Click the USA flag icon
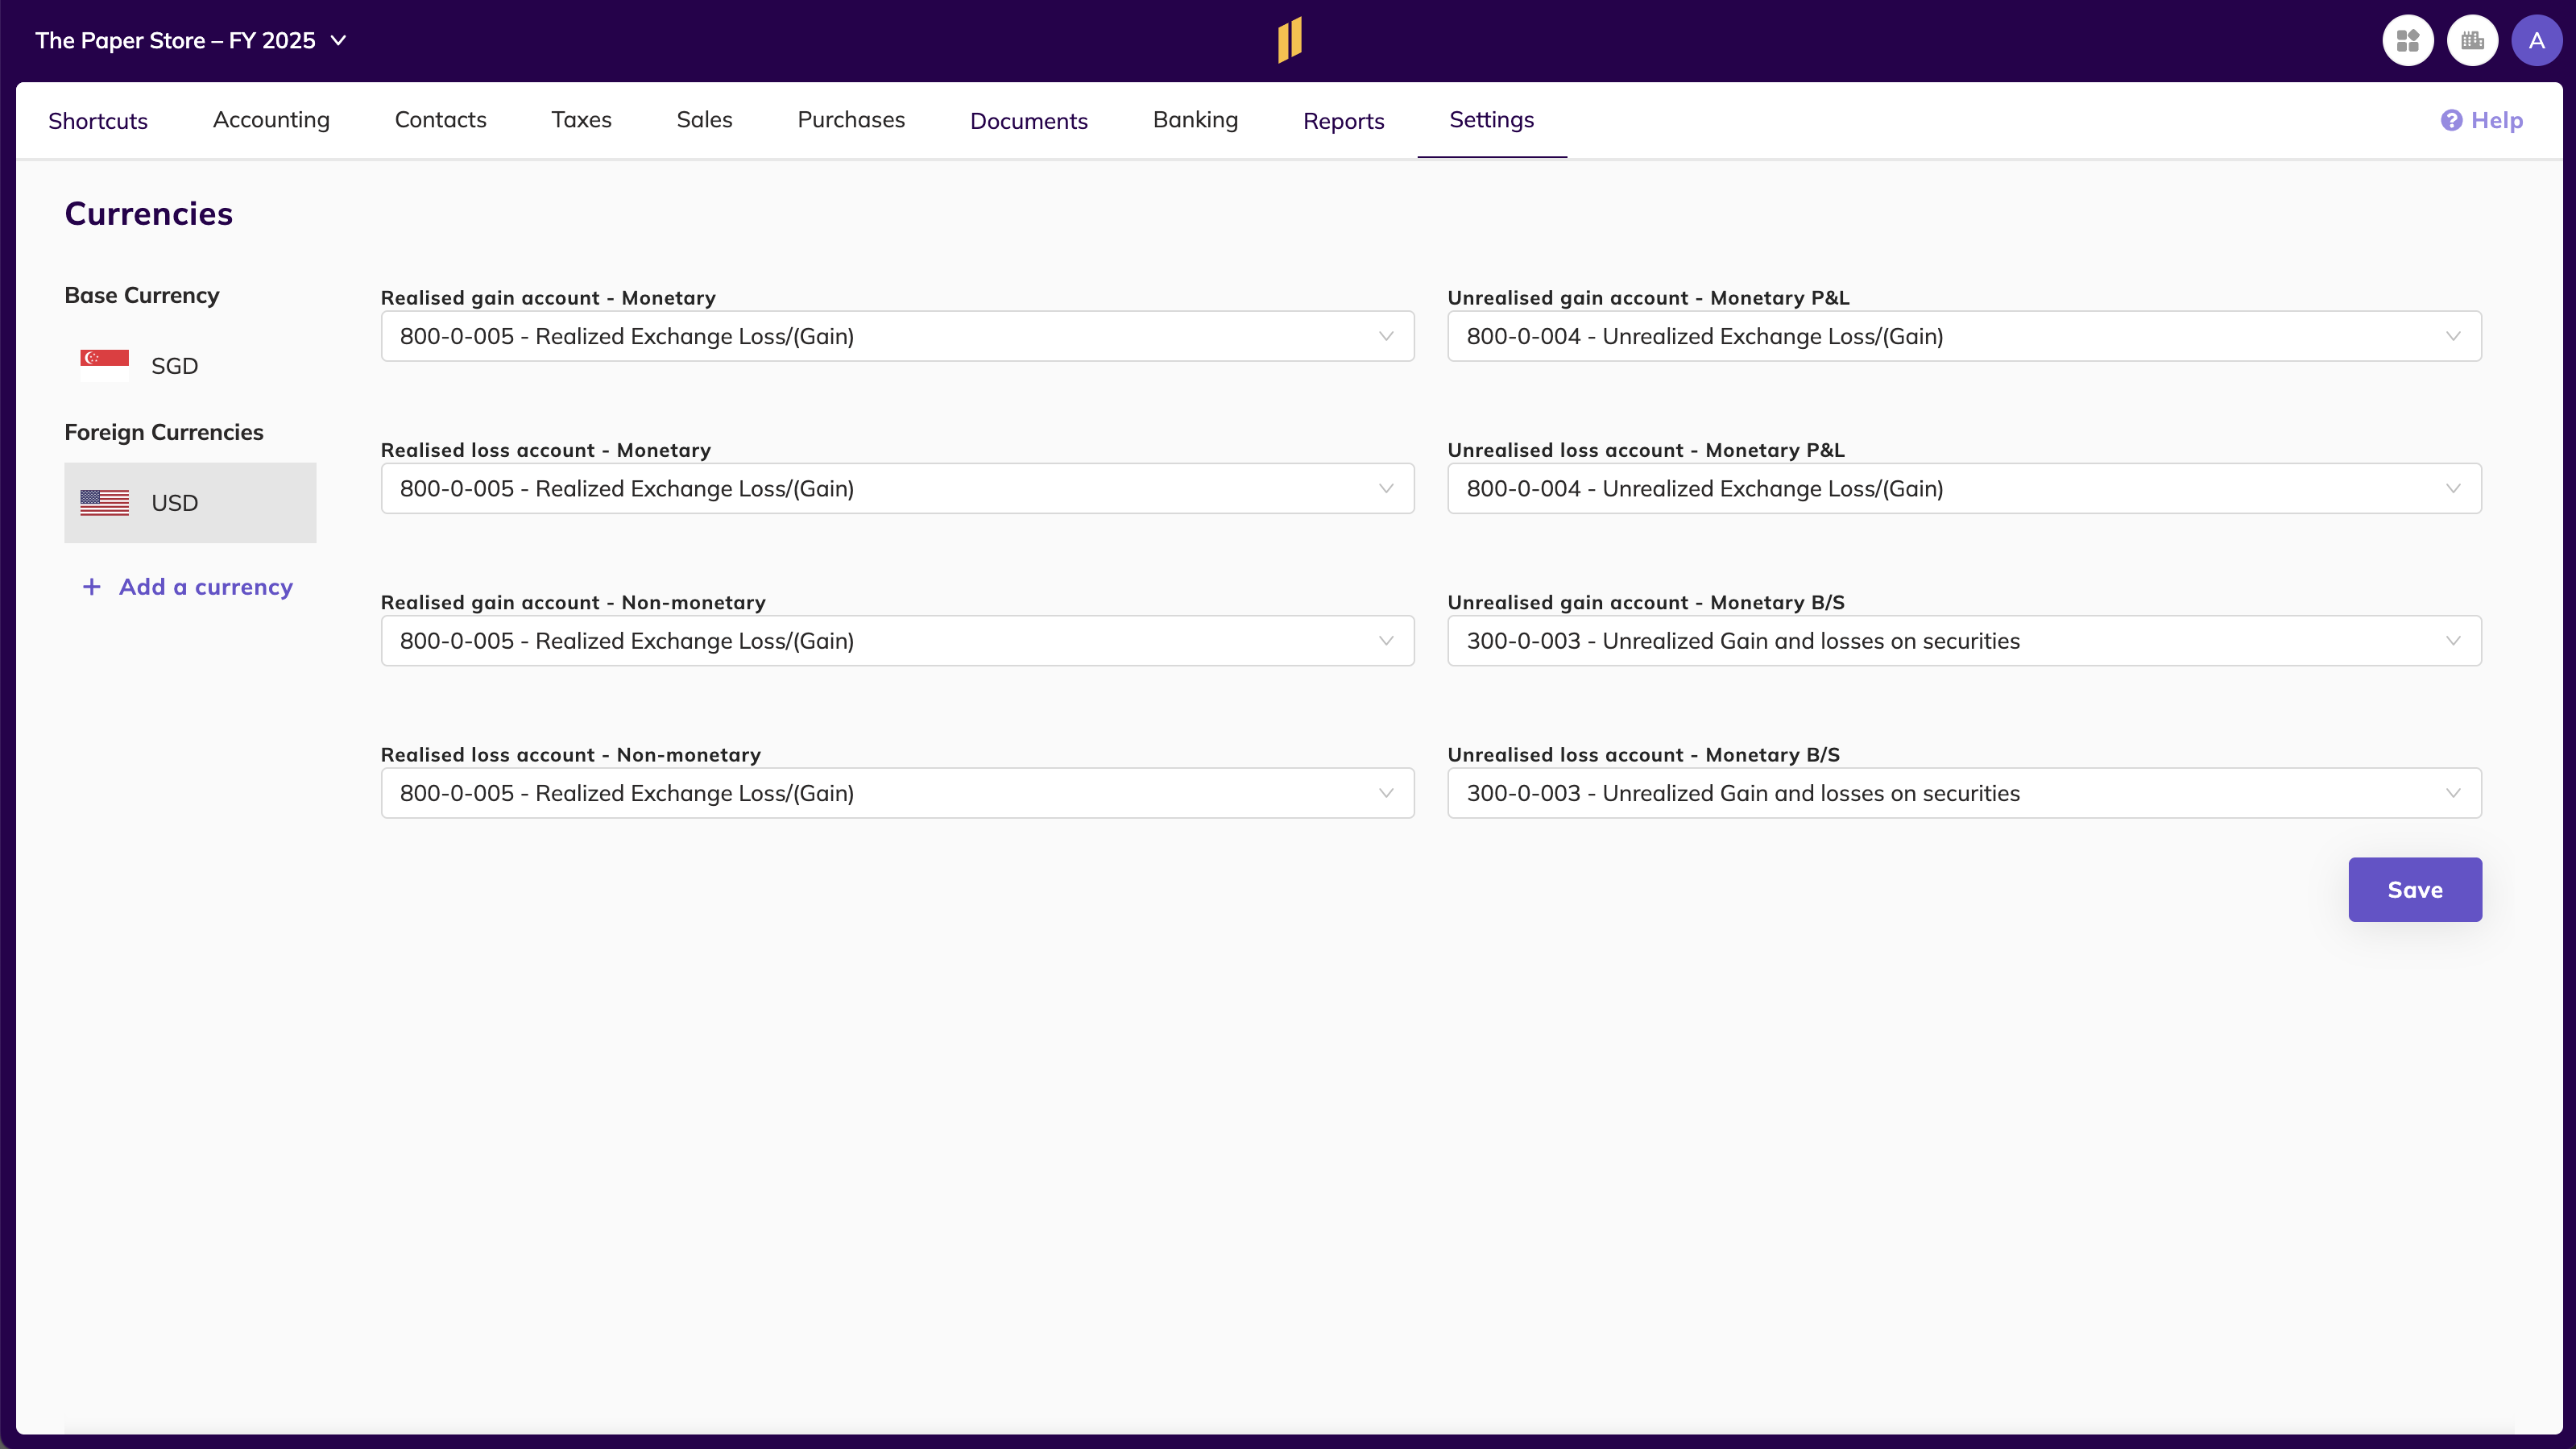This screenshot has width=2576, height=1449. tap(105, 502)
